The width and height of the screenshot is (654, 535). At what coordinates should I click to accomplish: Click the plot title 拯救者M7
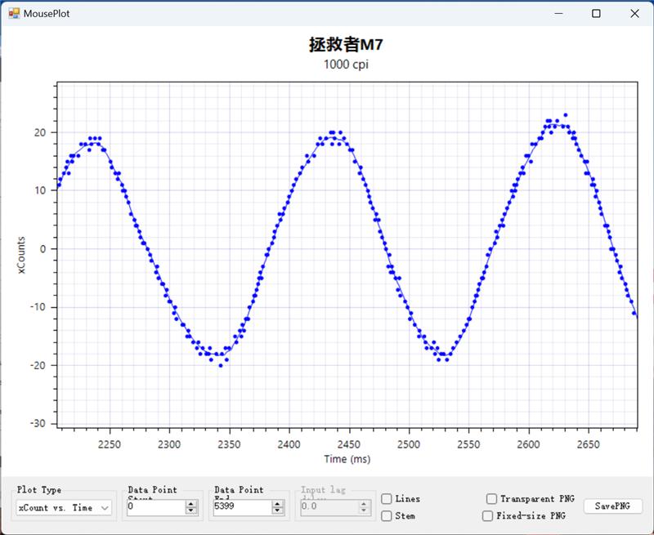346,46
